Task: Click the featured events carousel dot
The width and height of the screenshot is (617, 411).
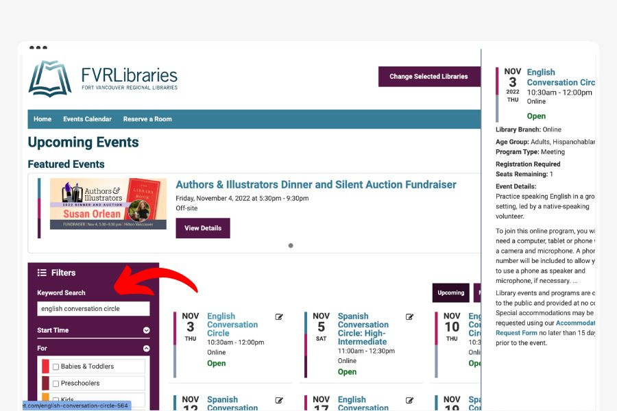Action: (x=291, y=245)
